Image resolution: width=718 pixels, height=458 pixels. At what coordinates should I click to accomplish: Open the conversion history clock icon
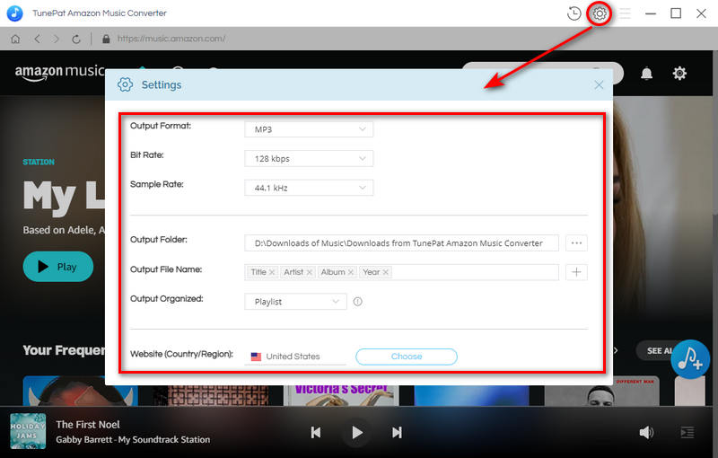click(x=574, y=13)
